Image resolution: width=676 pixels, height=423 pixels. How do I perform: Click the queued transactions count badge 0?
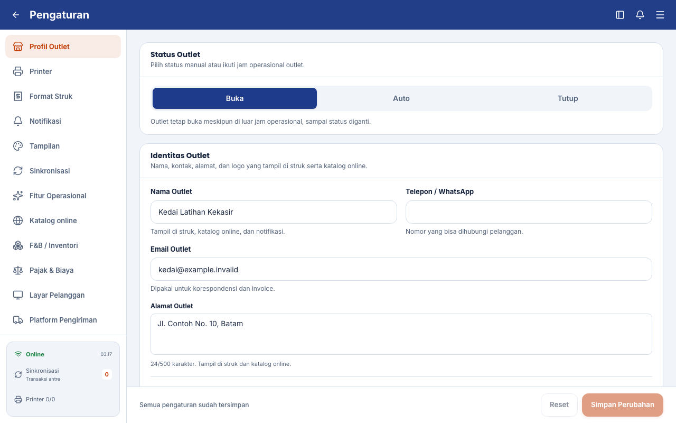(x=107, y=374)
